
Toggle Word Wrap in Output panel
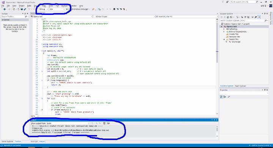(x=108, y=123)
